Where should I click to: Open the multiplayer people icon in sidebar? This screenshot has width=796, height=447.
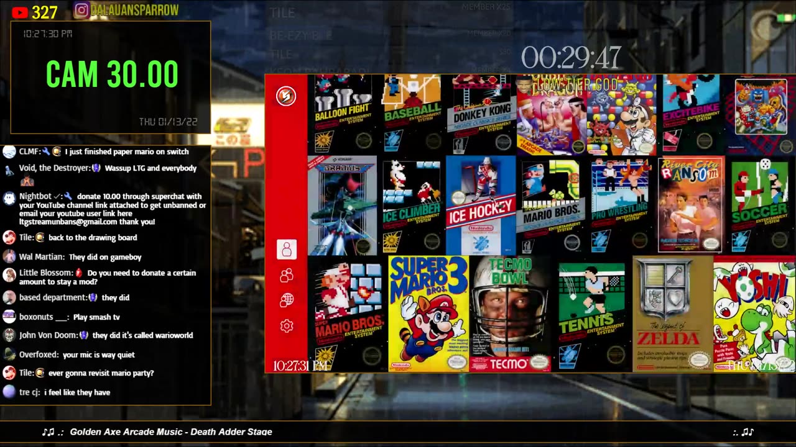coord(287,275)
